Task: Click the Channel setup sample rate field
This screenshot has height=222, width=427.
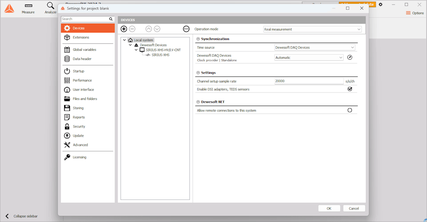Action: [309, 81]
